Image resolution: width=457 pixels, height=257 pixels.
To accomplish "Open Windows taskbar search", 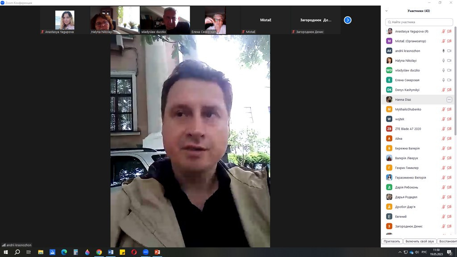I will point(17,252).
